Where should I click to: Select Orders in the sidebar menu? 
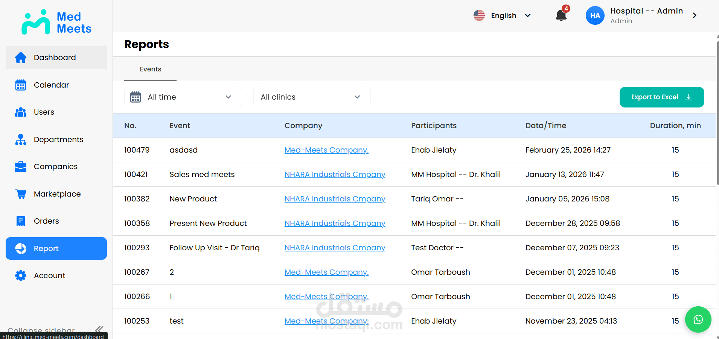point(46,221)
